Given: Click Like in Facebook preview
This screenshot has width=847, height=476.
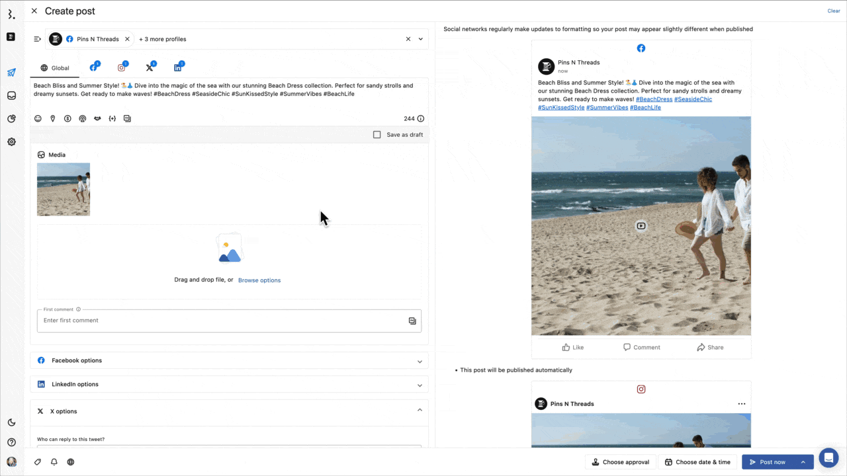Looking at the screenshot, I should click(x=572, y=347).
